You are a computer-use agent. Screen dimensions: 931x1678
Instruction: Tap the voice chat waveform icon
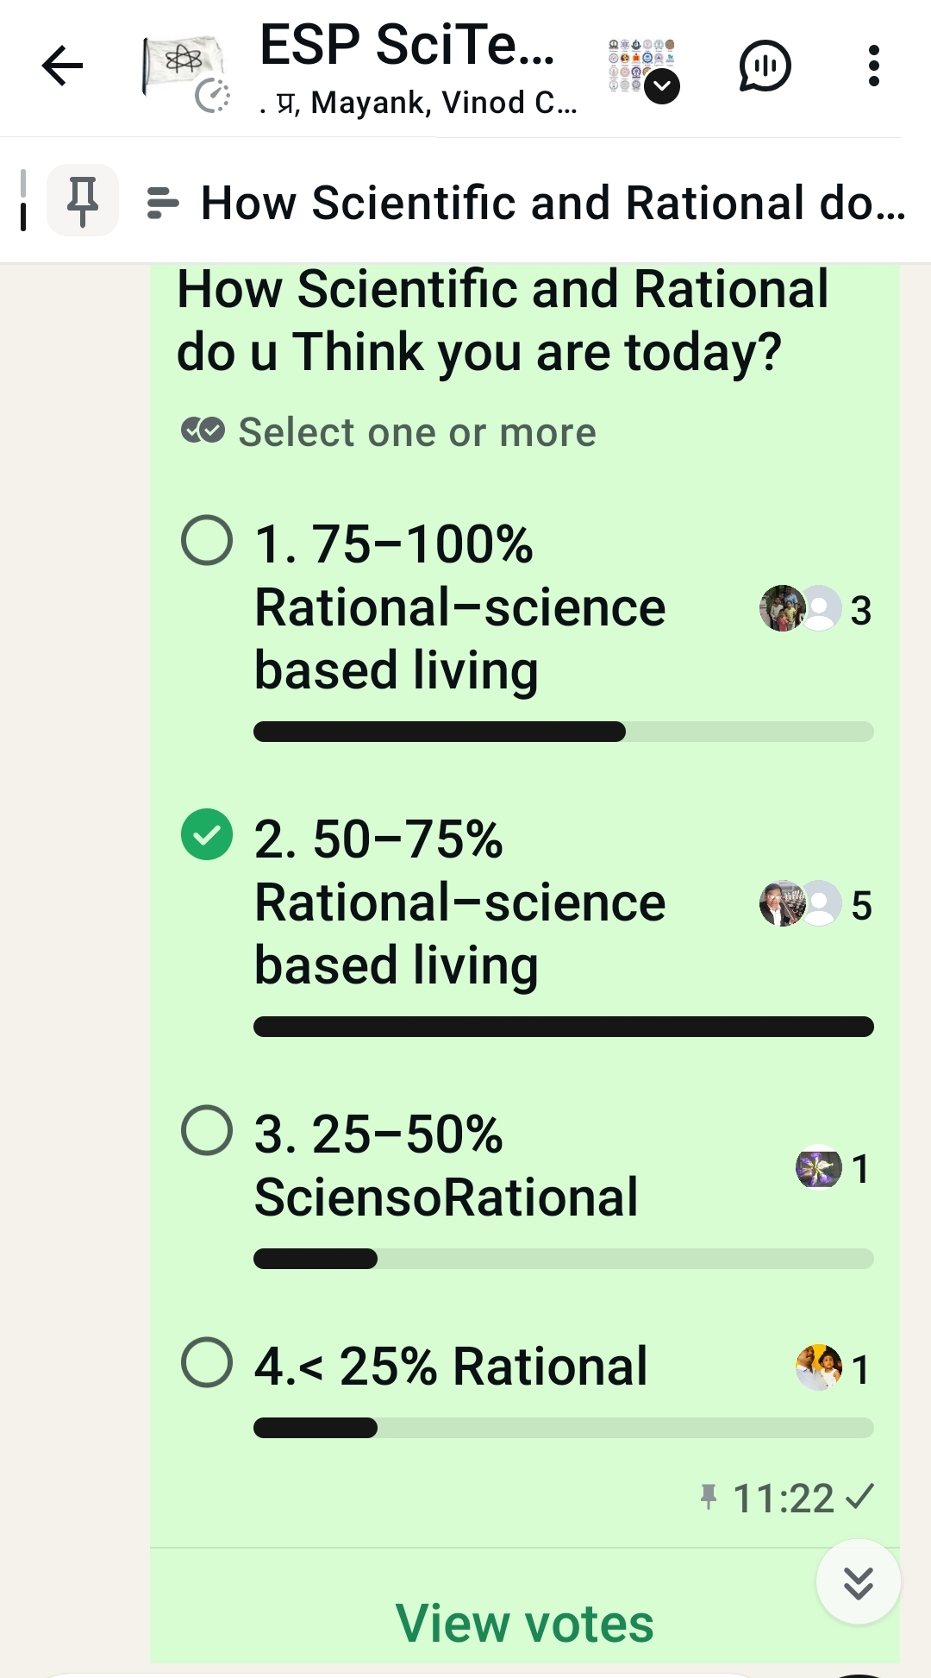coord(765,66)
